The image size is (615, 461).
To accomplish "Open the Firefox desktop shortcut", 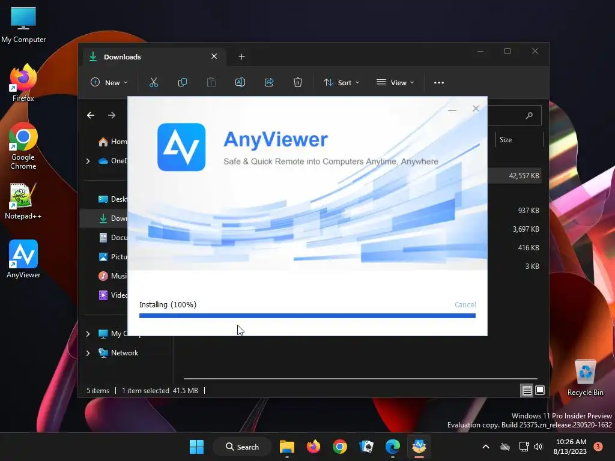I will [23, 83].
